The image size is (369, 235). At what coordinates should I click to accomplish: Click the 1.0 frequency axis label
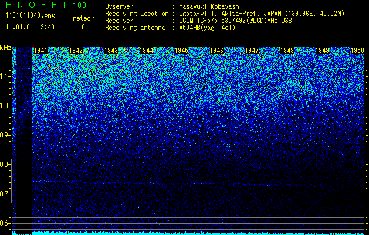point(4,106)
